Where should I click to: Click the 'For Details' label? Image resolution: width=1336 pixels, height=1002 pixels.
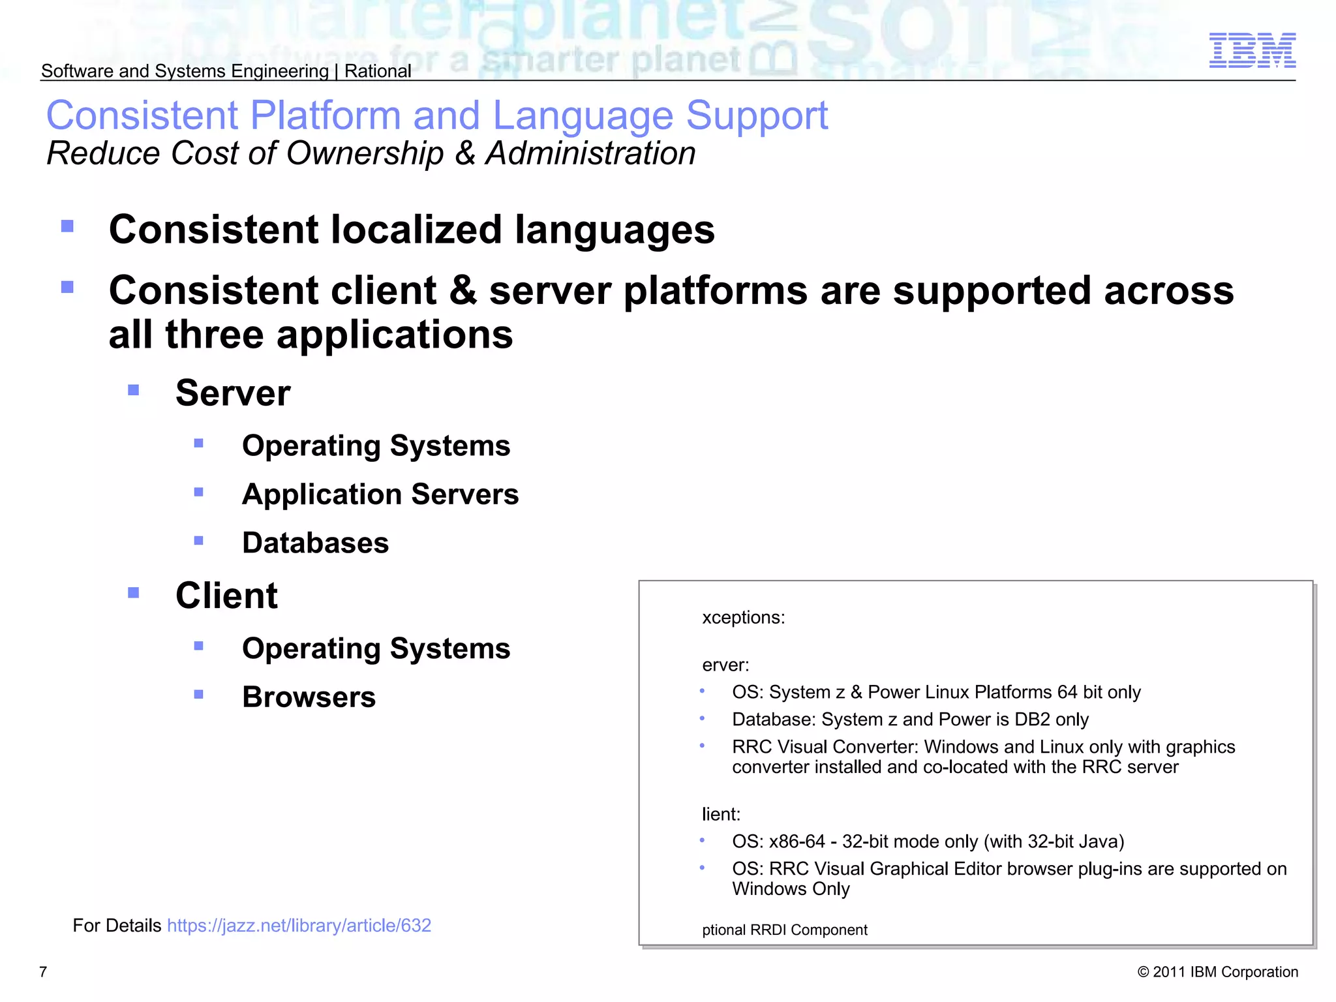117,926
